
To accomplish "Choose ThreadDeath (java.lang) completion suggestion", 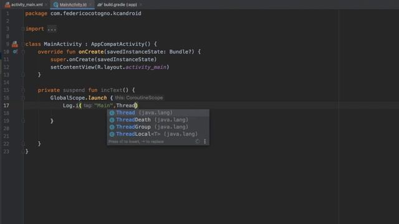I will pyautogui.click(x=158, y=120).
